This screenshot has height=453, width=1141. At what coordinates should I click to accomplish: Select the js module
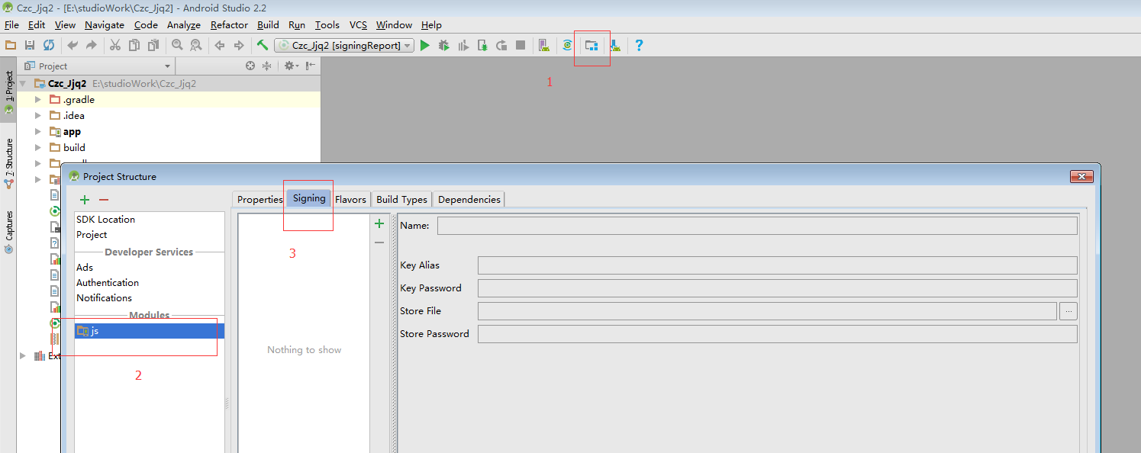click(150, 331)
